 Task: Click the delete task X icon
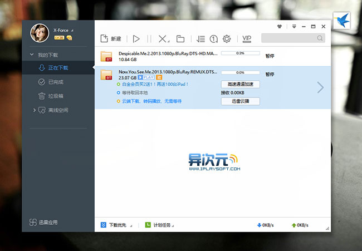click(x=162, y=38)
